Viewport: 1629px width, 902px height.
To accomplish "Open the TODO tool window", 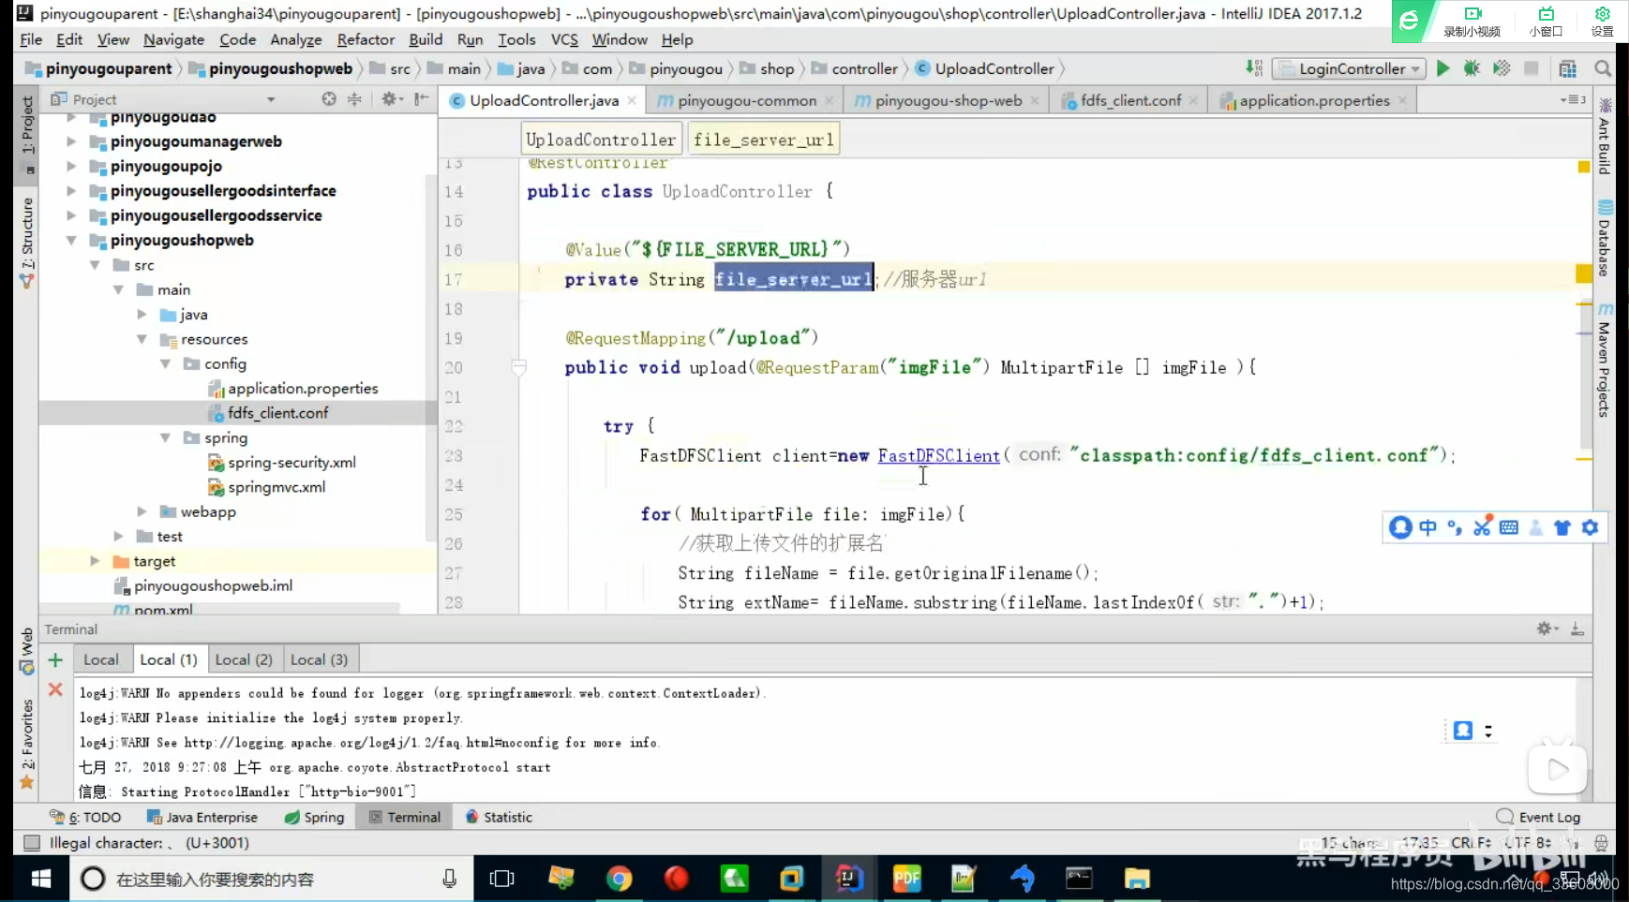I will pyautogui.click(x=85, y=817).
